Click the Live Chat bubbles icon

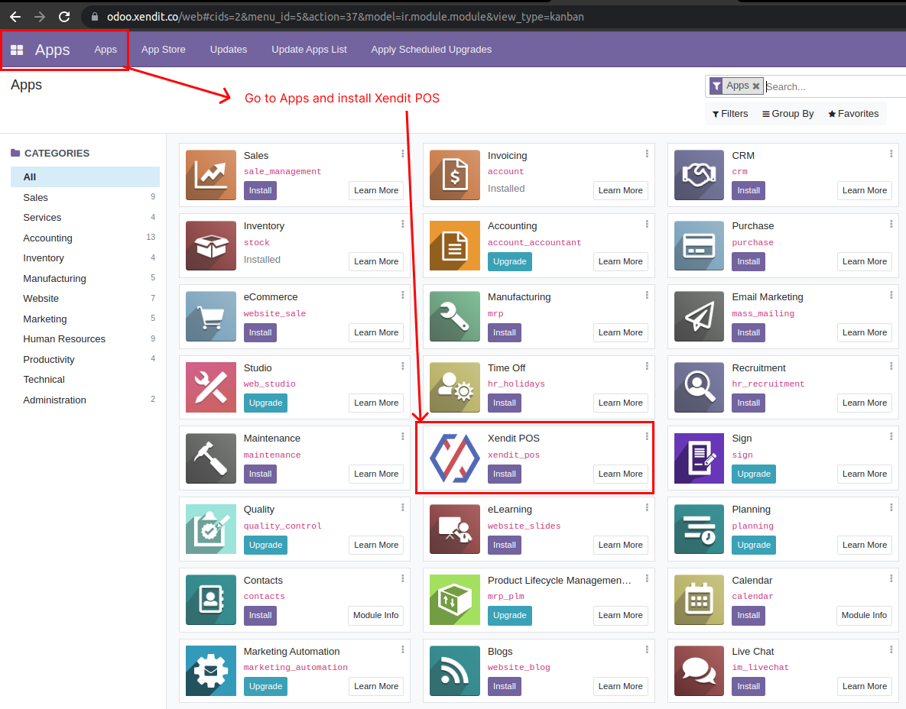pyautogui.click(x=699, y=671)
